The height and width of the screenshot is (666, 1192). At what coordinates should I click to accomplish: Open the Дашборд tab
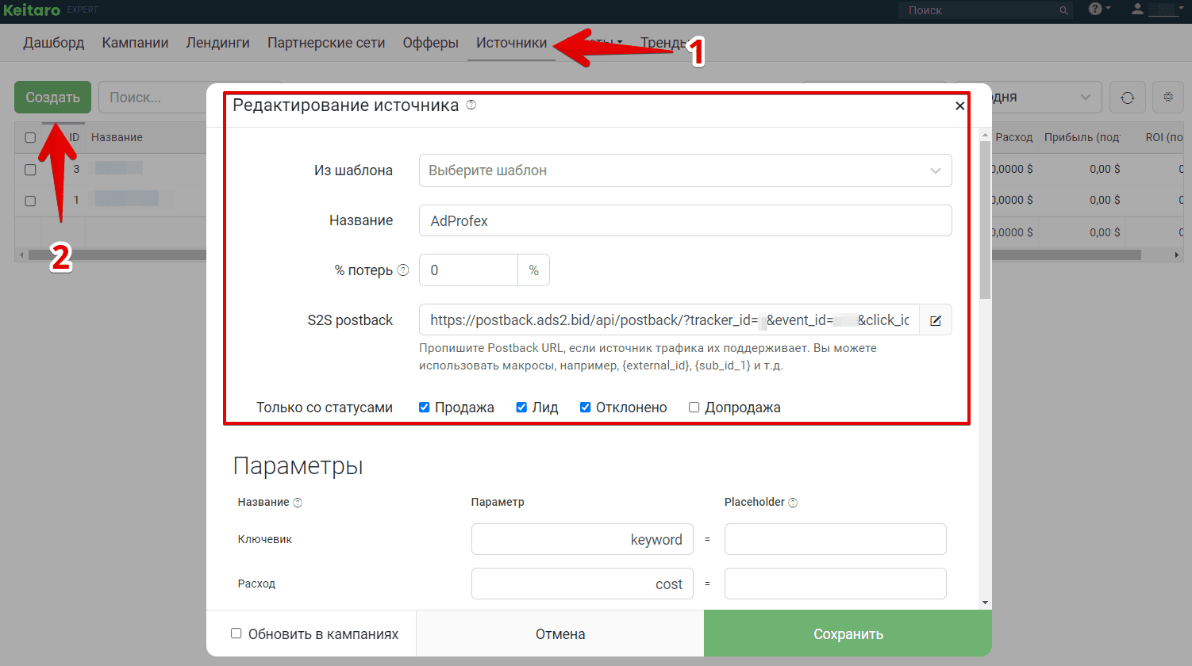[54, 43]
